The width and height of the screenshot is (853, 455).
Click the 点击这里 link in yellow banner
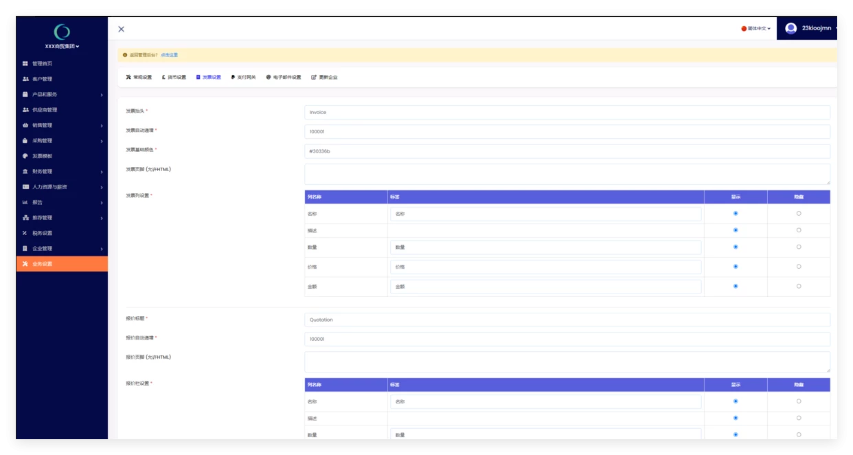(x=169, y=55)
